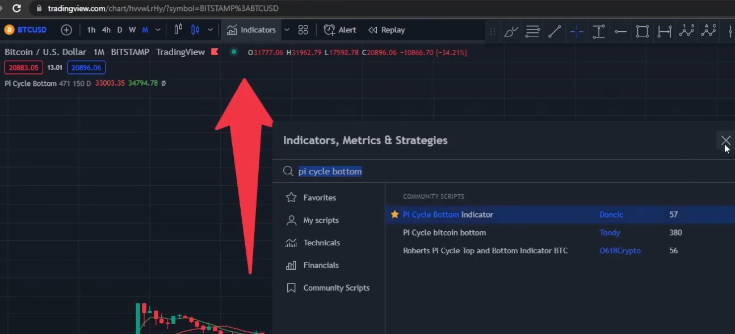This screenshot has width=735, height=334.
Task: Close the Indicators, Metrics & Strategies dialog
Action: pos(726,140)
